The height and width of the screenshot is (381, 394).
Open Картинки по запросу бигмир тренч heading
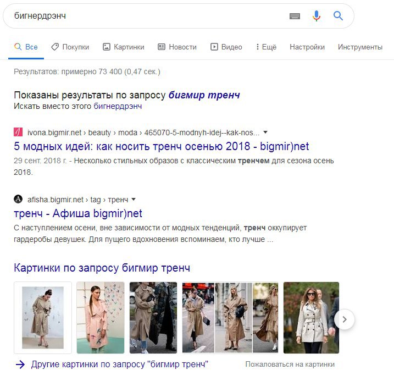(x=102, y=268)
